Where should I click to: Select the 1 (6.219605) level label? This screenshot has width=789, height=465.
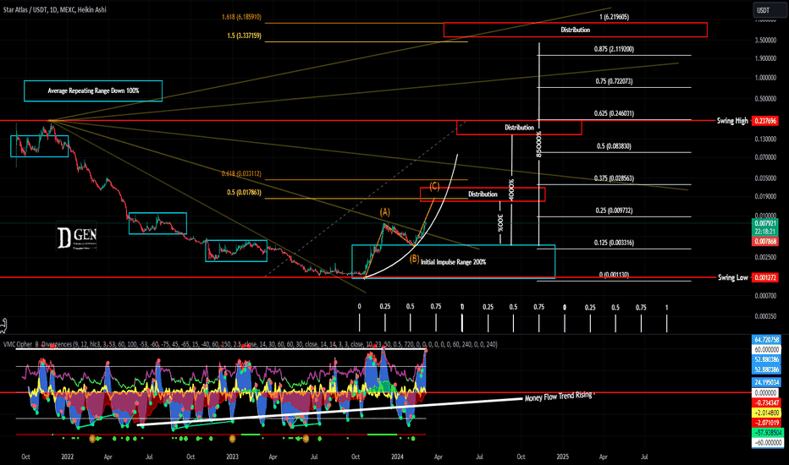(615, 17)
